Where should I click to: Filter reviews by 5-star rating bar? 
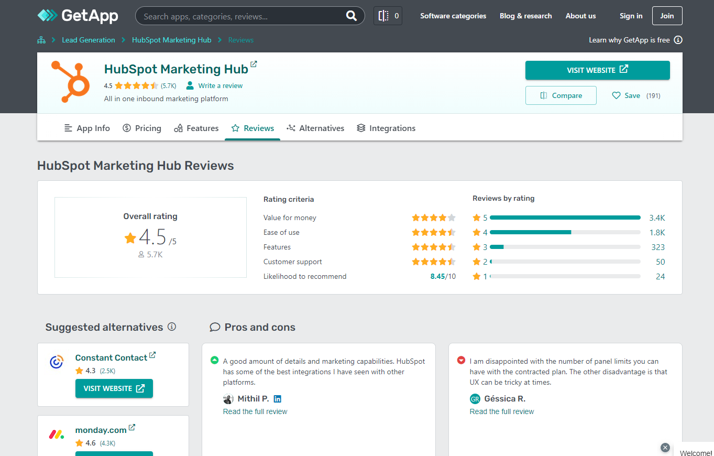tap(565, 218)
